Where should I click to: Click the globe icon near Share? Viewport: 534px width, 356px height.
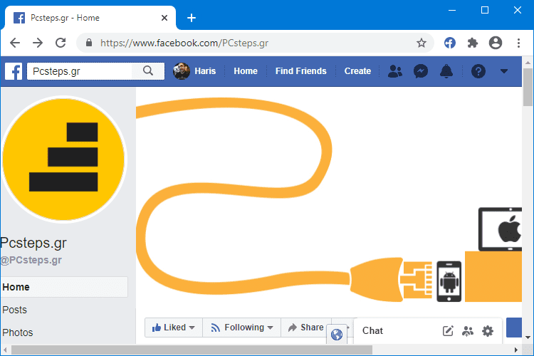click(x=337, y=335)
